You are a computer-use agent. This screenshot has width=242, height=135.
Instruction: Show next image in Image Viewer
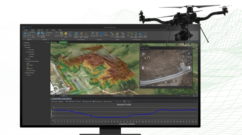(x=190, y=68)
